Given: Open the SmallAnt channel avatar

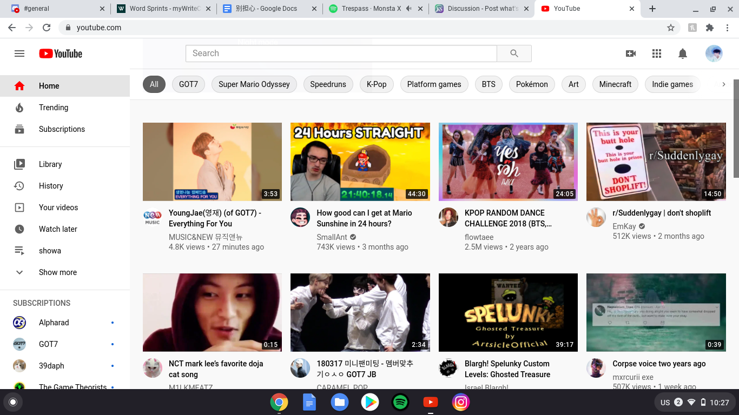Looking at the screenshot, I should point(300,217).
